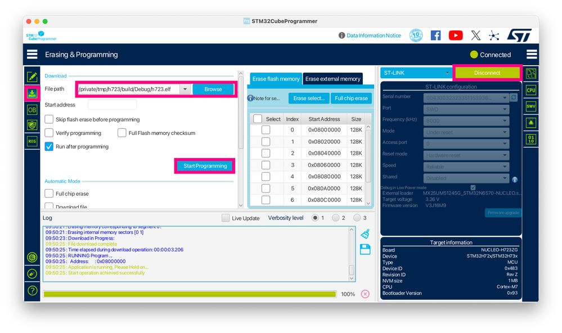Image resolution: width=562 pixels, height=333 pixels.
Task: Click the green progress bar at 100%
Action: [x=190, y=294]
